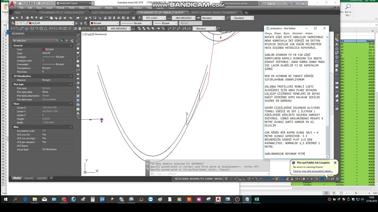Viewport: 378px width, 212px height.
Task: Toggle PICKADD button in Properties panel
Action: click(62, 41)
